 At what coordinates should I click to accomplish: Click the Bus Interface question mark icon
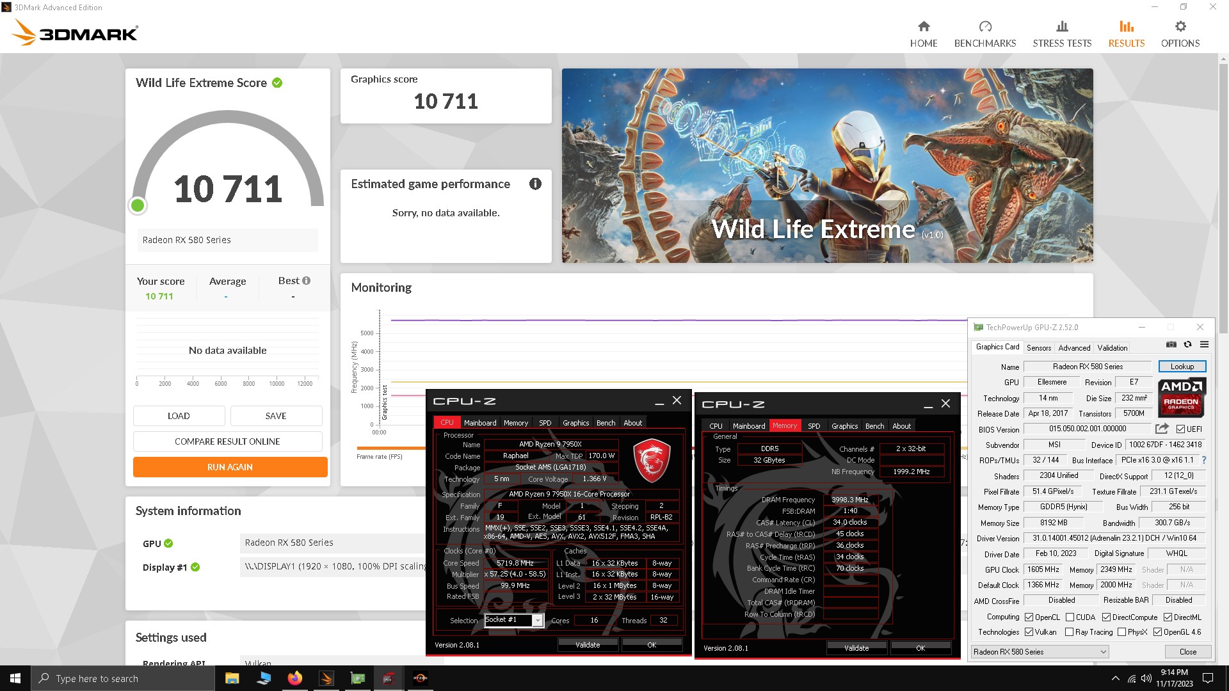coord(1204,460)
